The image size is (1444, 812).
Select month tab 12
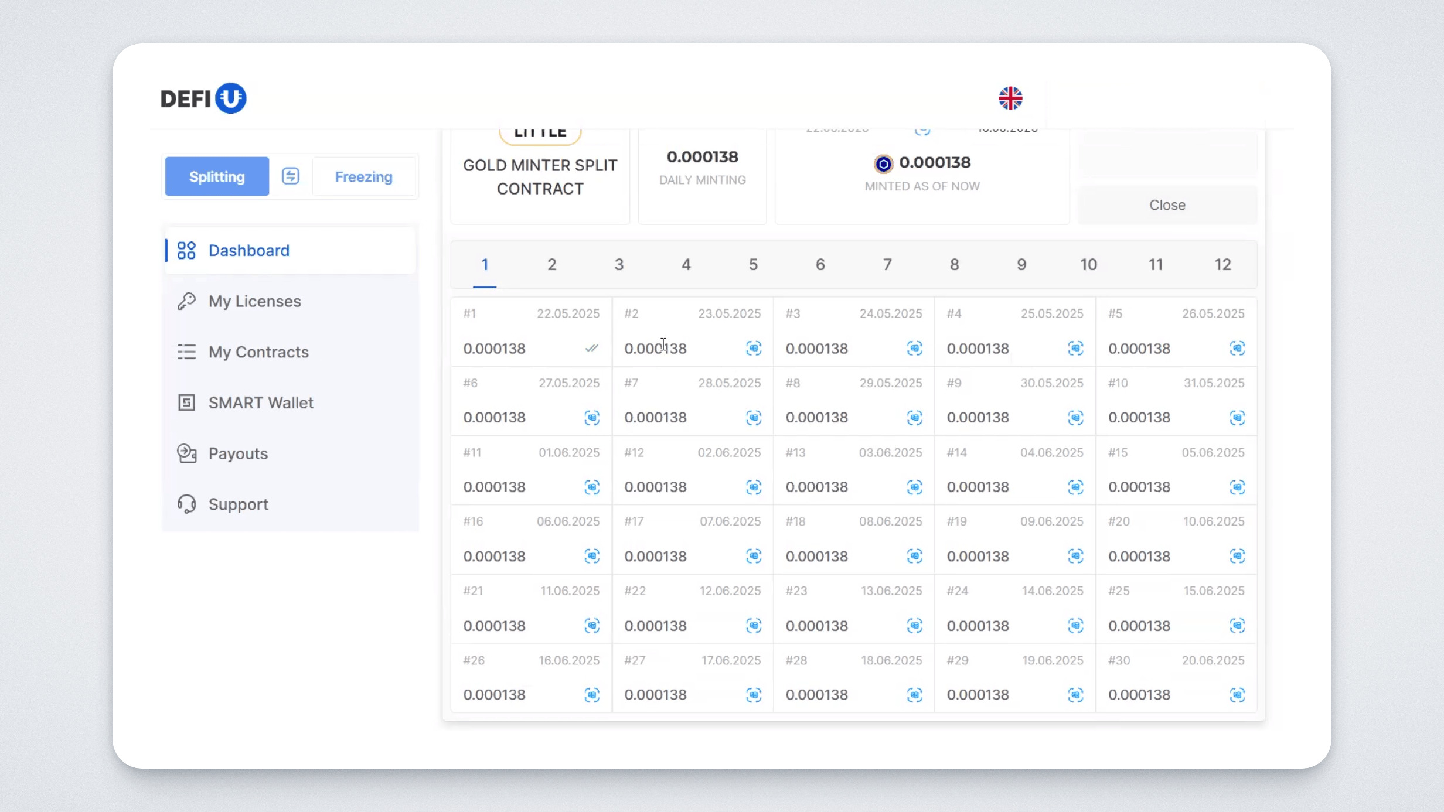pyautogui.click(x=1222, y=265)
